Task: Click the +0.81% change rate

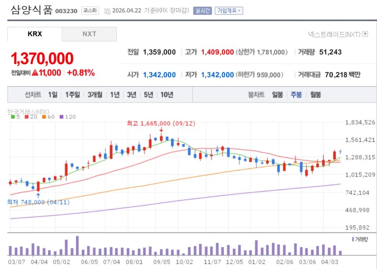Action: 81,73
